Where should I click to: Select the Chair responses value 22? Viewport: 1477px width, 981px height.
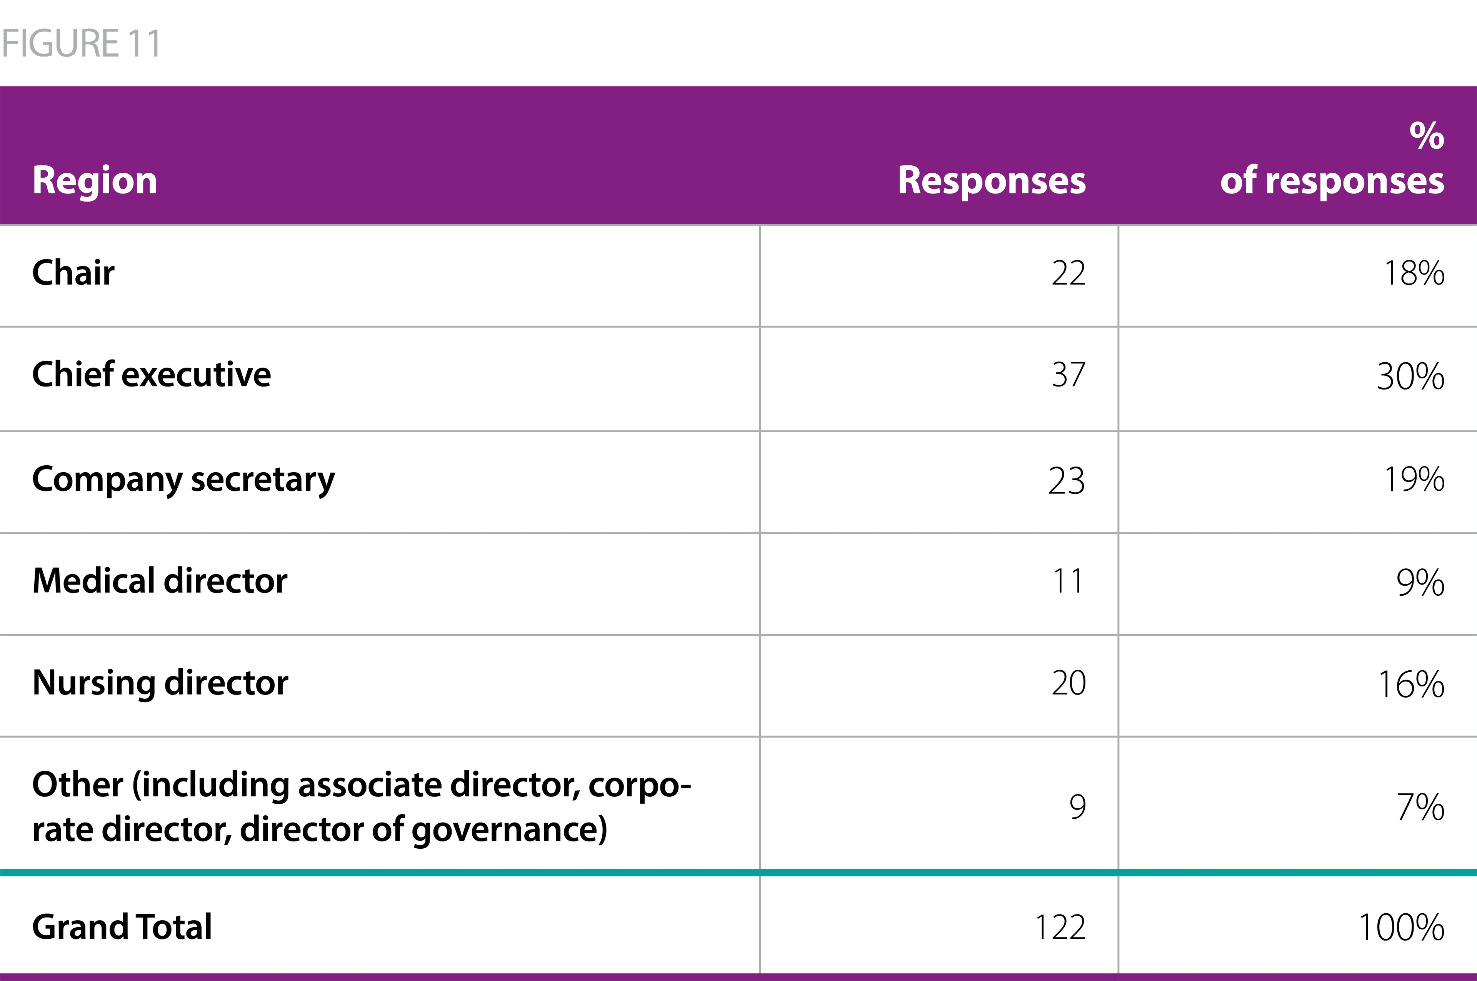pos(1068,273)
